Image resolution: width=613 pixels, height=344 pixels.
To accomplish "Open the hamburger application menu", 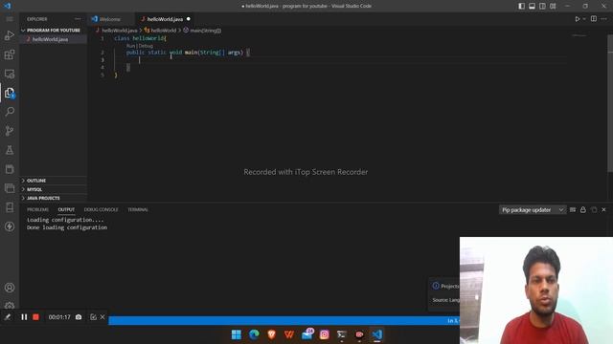I will pyautogui.click(x=10, y=19).
